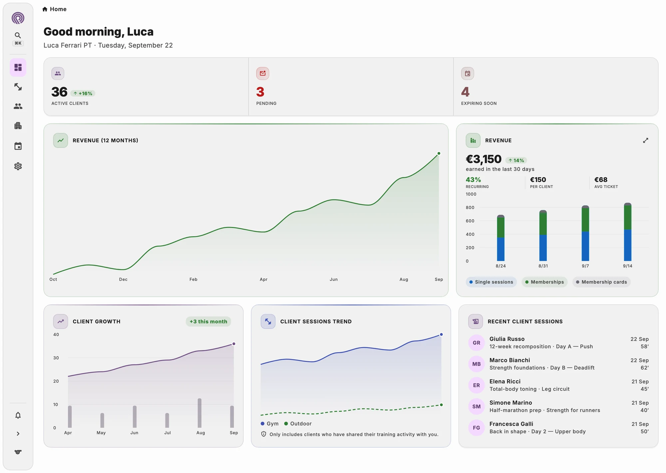The width and height of the screenshot is (666, 473).
Task: Open Marco Bianchi's recent session
Action: click(558, 364)
